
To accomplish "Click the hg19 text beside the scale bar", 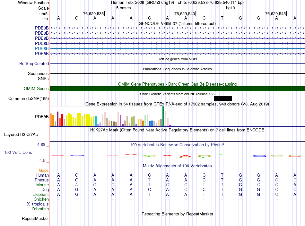I will pos(231,8).
